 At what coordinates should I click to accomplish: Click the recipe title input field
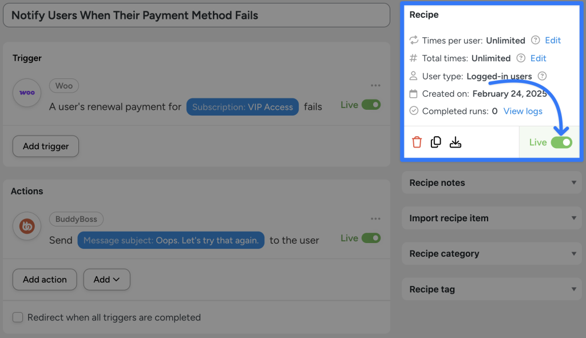(x=195, y=15)
